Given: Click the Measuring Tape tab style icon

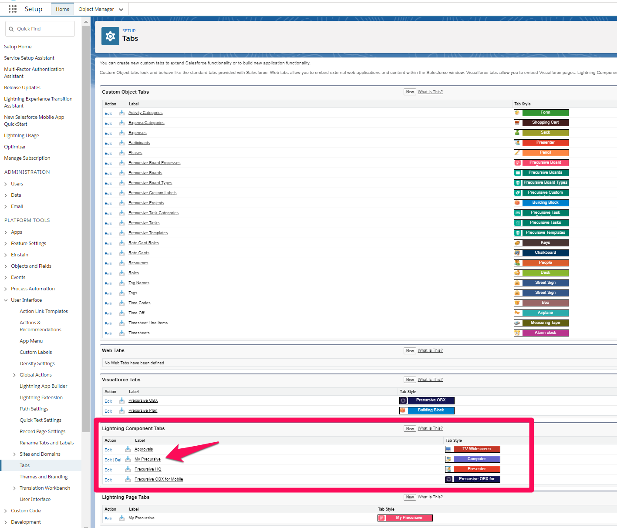Looking at the screenshot, I should pyautogui.click(x=517, y=323).
